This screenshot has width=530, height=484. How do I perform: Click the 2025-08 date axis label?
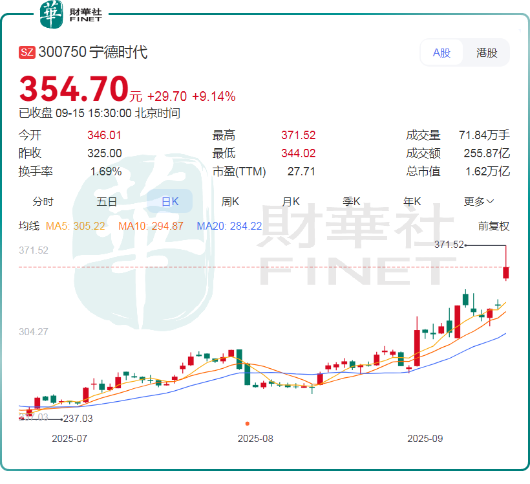point(255,439)
